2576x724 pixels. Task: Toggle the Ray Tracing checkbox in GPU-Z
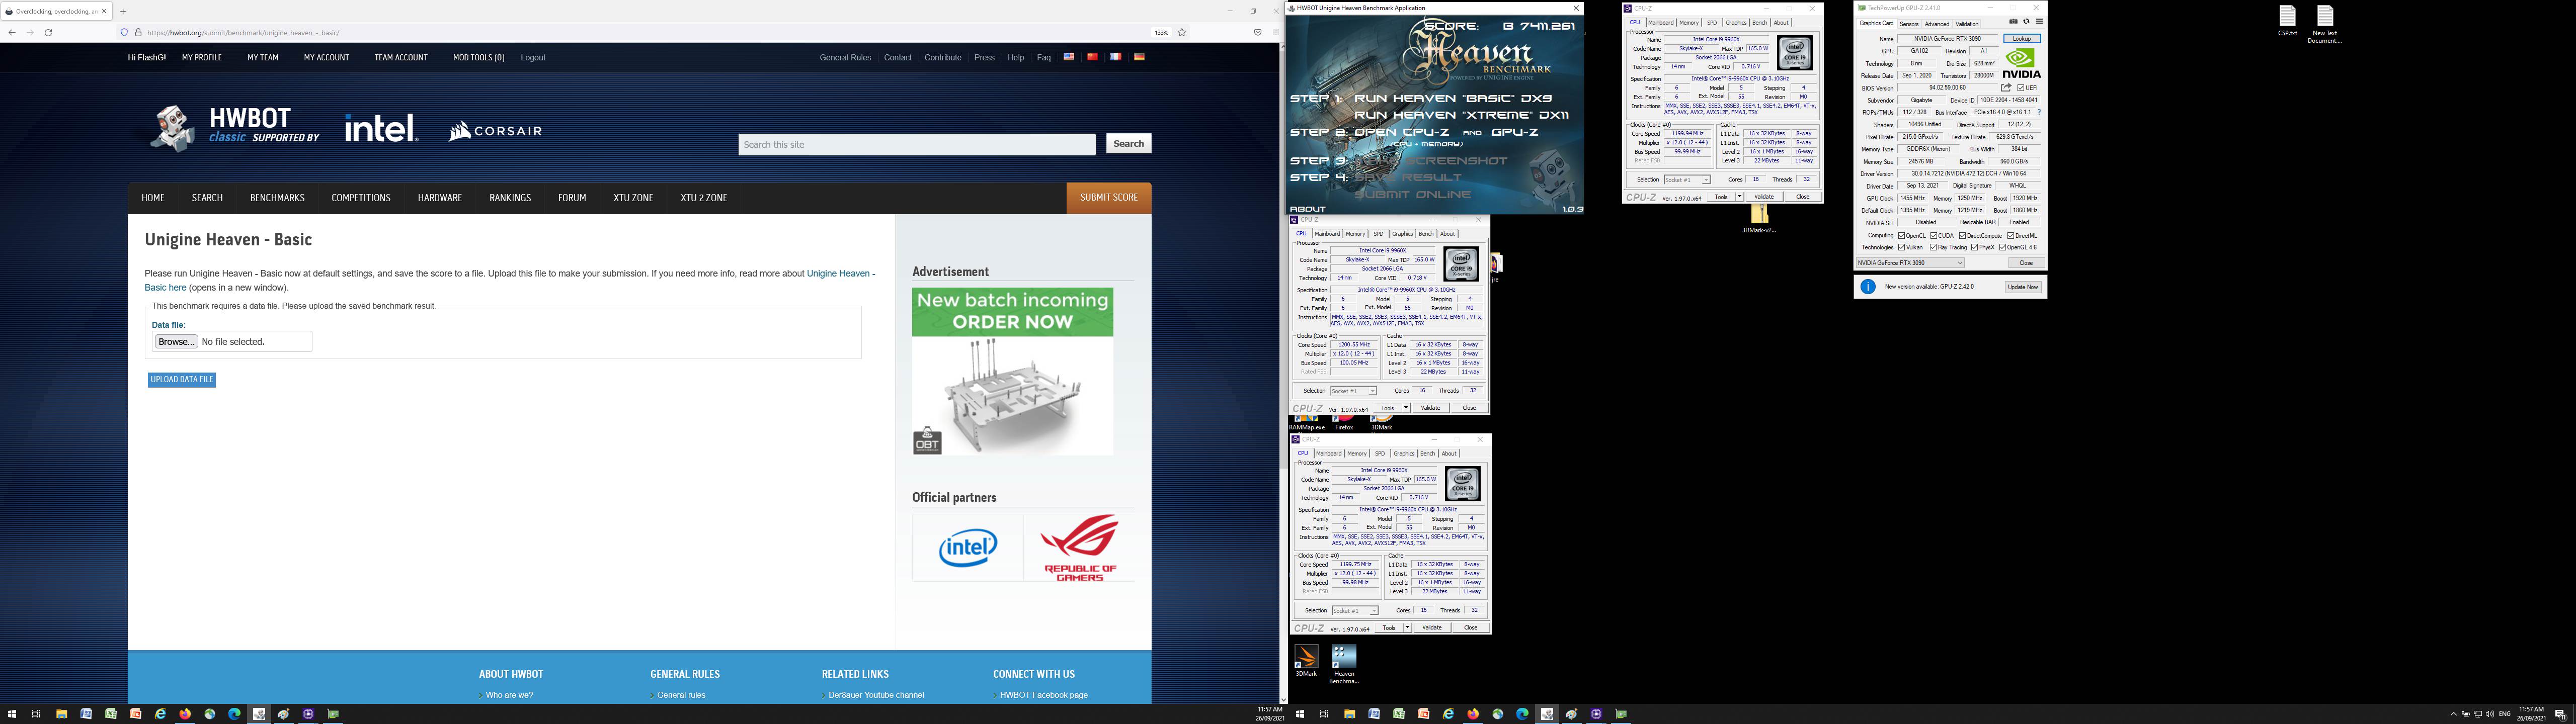(1934, 247)
